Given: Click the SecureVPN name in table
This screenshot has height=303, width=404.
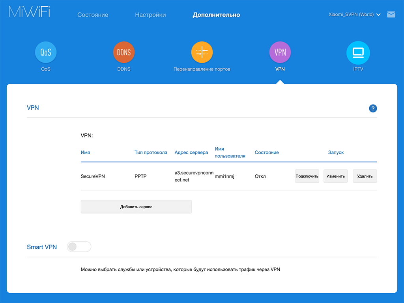Looking at the screenshot, I should [x=93, y=176].
